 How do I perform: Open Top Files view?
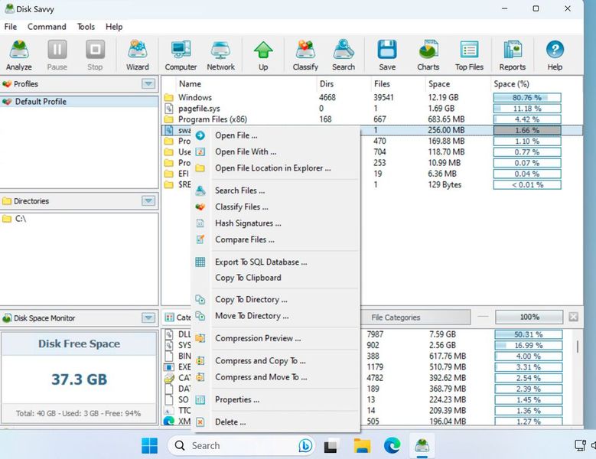pyautogui.click(x=469, y=56)
